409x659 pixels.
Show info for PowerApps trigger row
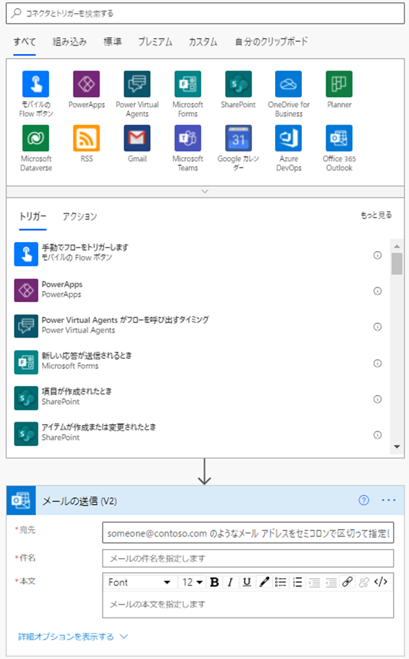tap(377, 291)
